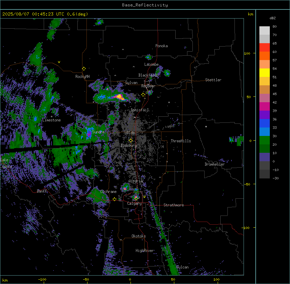Click the -30 value on the dBZ scale
The height and width of the screenshot is (284, 290).
click(276, 178)
